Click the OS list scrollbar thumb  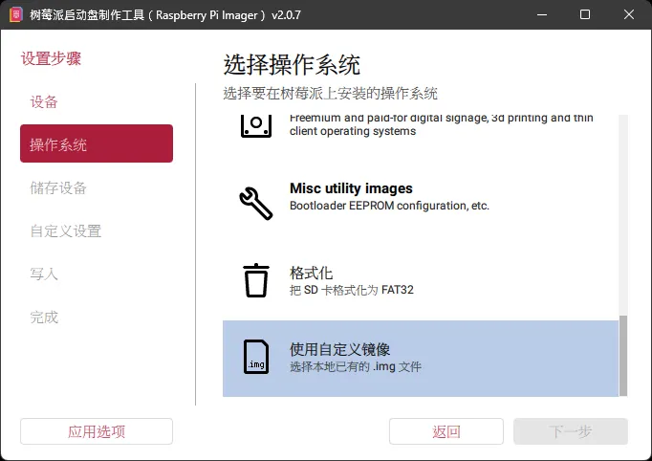click(x=623, y=356)
